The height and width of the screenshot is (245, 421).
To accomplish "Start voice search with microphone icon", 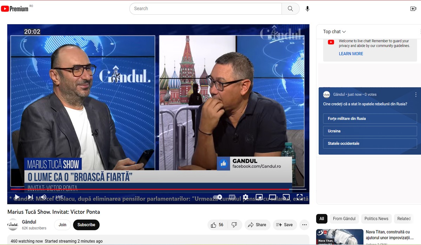I will [x=307, y=9].
